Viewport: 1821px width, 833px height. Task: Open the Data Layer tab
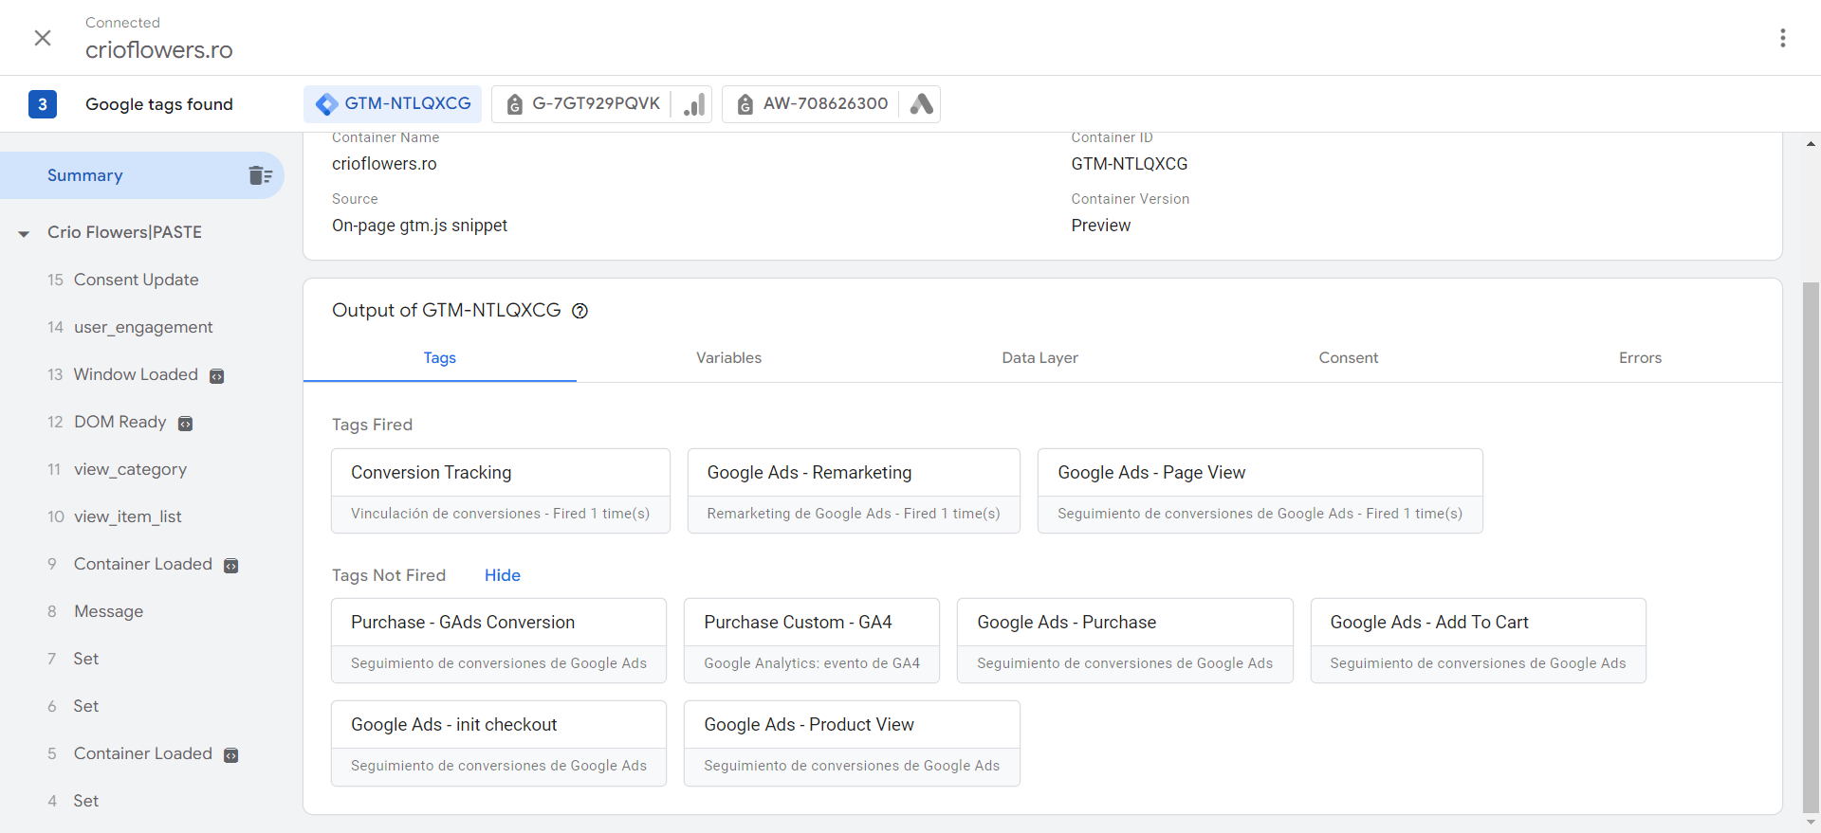[1039, 358]
